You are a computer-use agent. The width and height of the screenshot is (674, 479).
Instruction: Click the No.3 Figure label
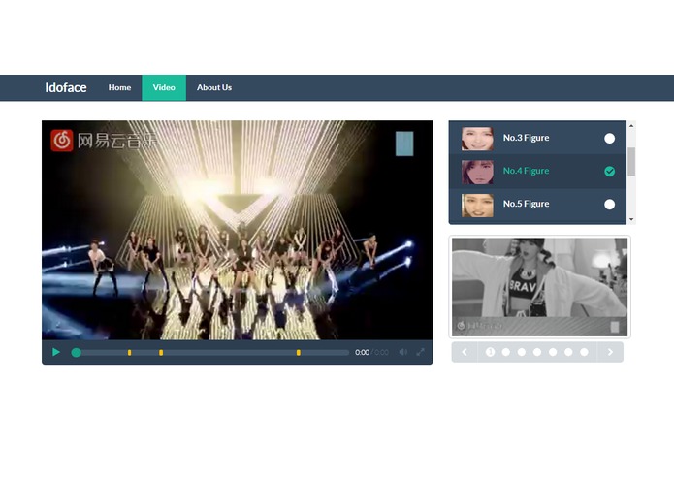(x=527, y=138)
